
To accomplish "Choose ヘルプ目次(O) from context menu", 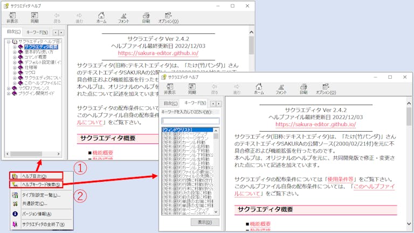I will [x=36, y=176].
